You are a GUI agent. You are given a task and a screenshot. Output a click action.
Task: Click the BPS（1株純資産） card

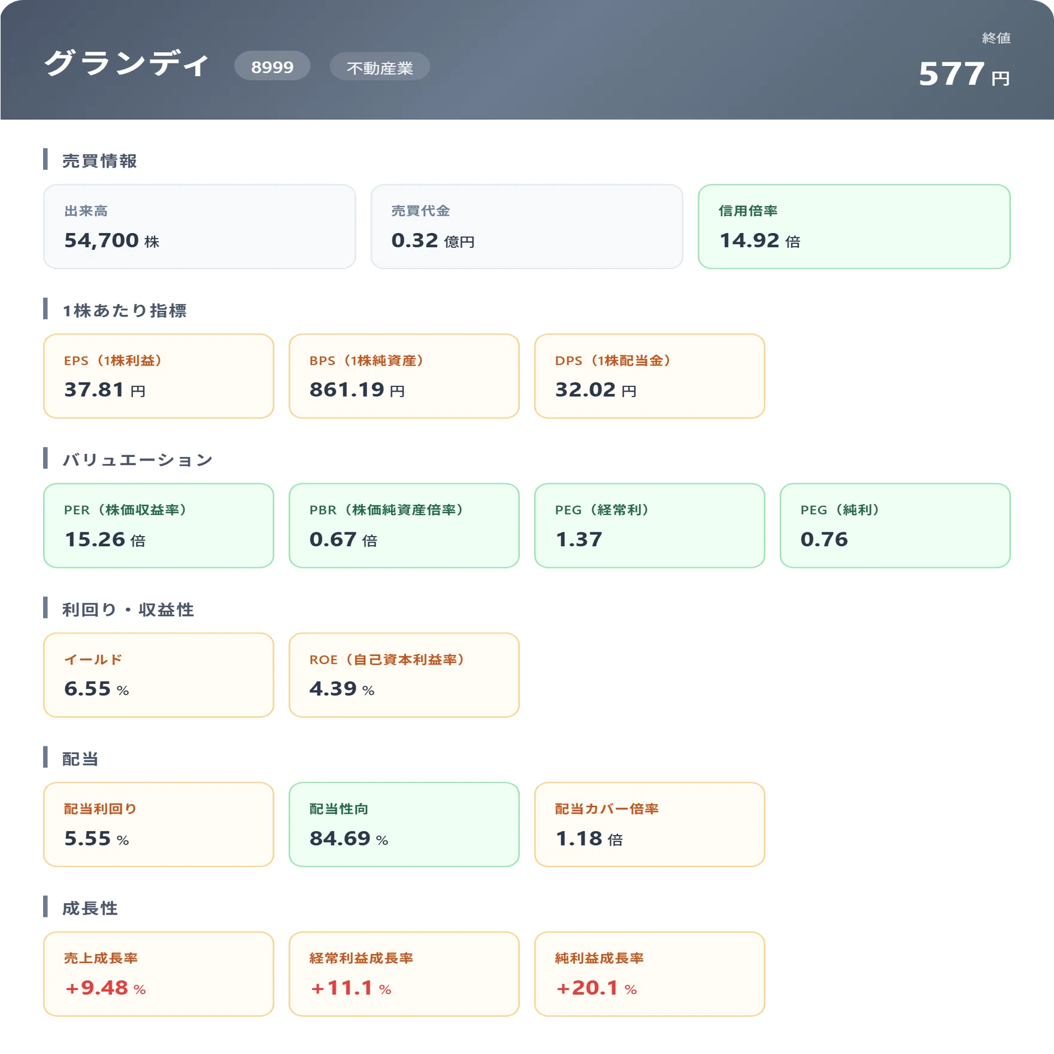tap(404, 376)
